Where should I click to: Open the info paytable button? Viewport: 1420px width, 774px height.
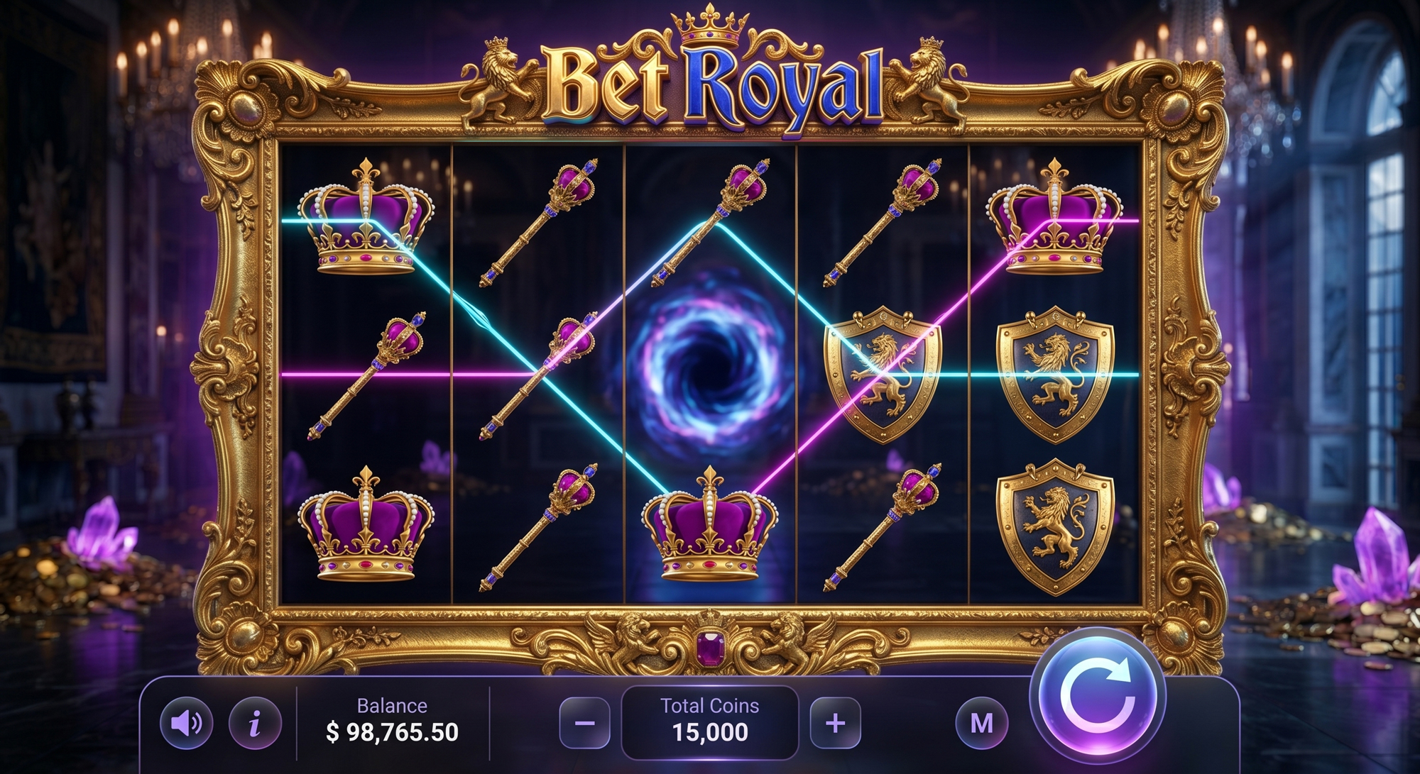[255, 723]
